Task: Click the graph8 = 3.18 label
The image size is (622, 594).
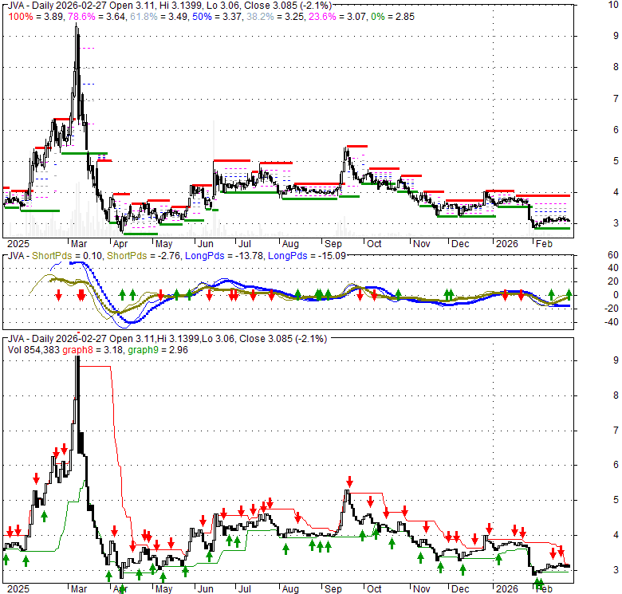Action: (x=93, y=350)
